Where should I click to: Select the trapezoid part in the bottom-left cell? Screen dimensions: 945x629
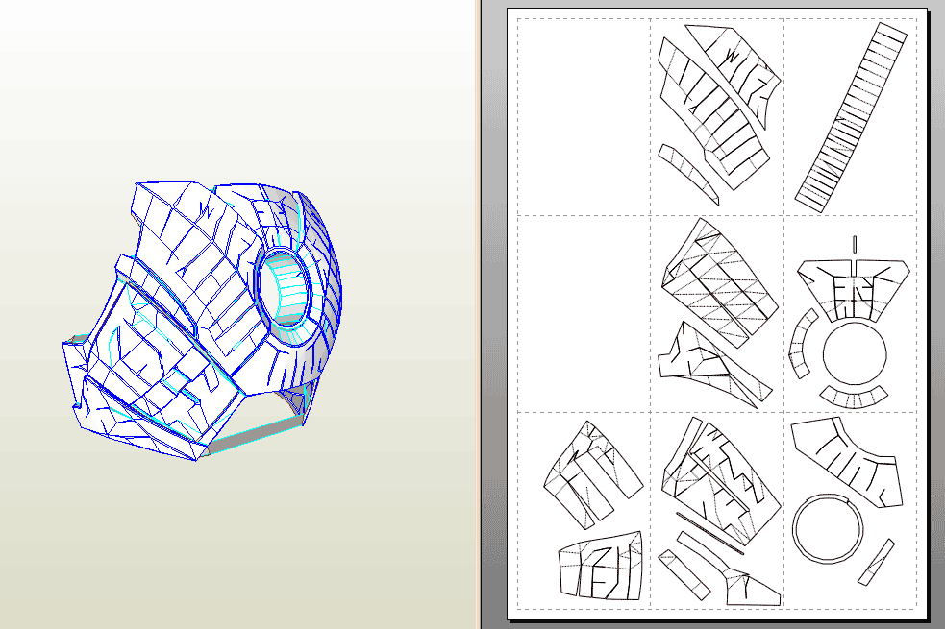pyautogui.click(x=601, y=566)
